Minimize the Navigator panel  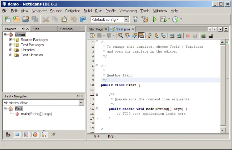[78, 96]
